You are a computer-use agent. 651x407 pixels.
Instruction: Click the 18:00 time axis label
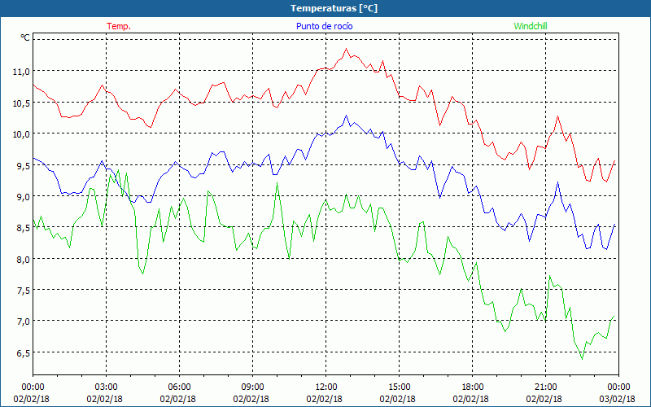click(x=473, y=387)
